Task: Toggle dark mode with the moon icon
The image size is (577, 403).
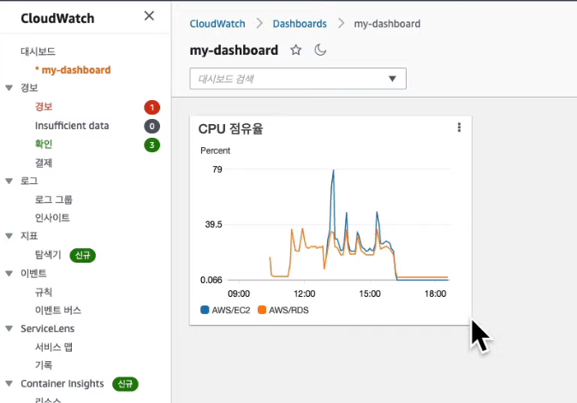Action: point(320,50)
